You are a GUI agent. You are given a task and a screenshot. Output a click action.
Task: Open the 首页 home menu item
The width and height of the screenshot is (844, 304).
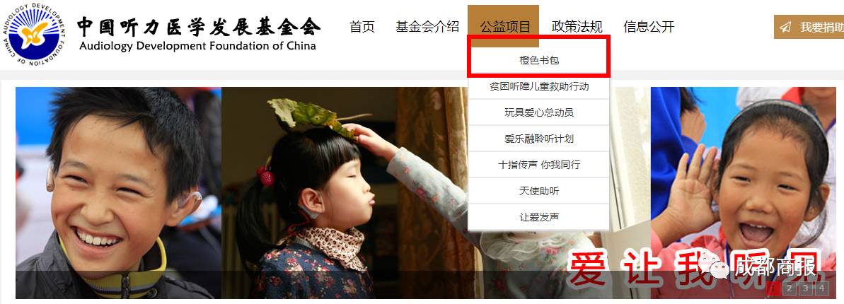(x=362, y=27)
